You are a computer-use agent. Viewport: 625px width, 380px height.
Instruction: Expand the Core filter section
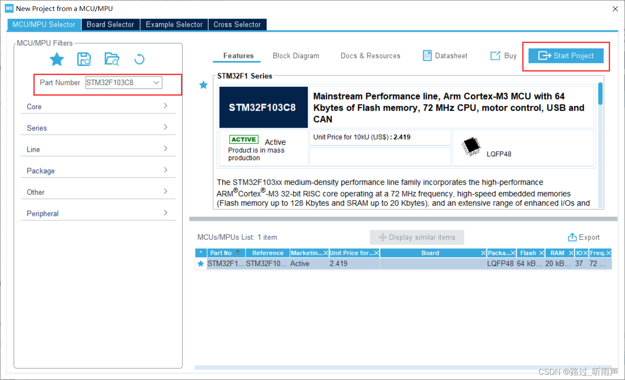[98, 107]
